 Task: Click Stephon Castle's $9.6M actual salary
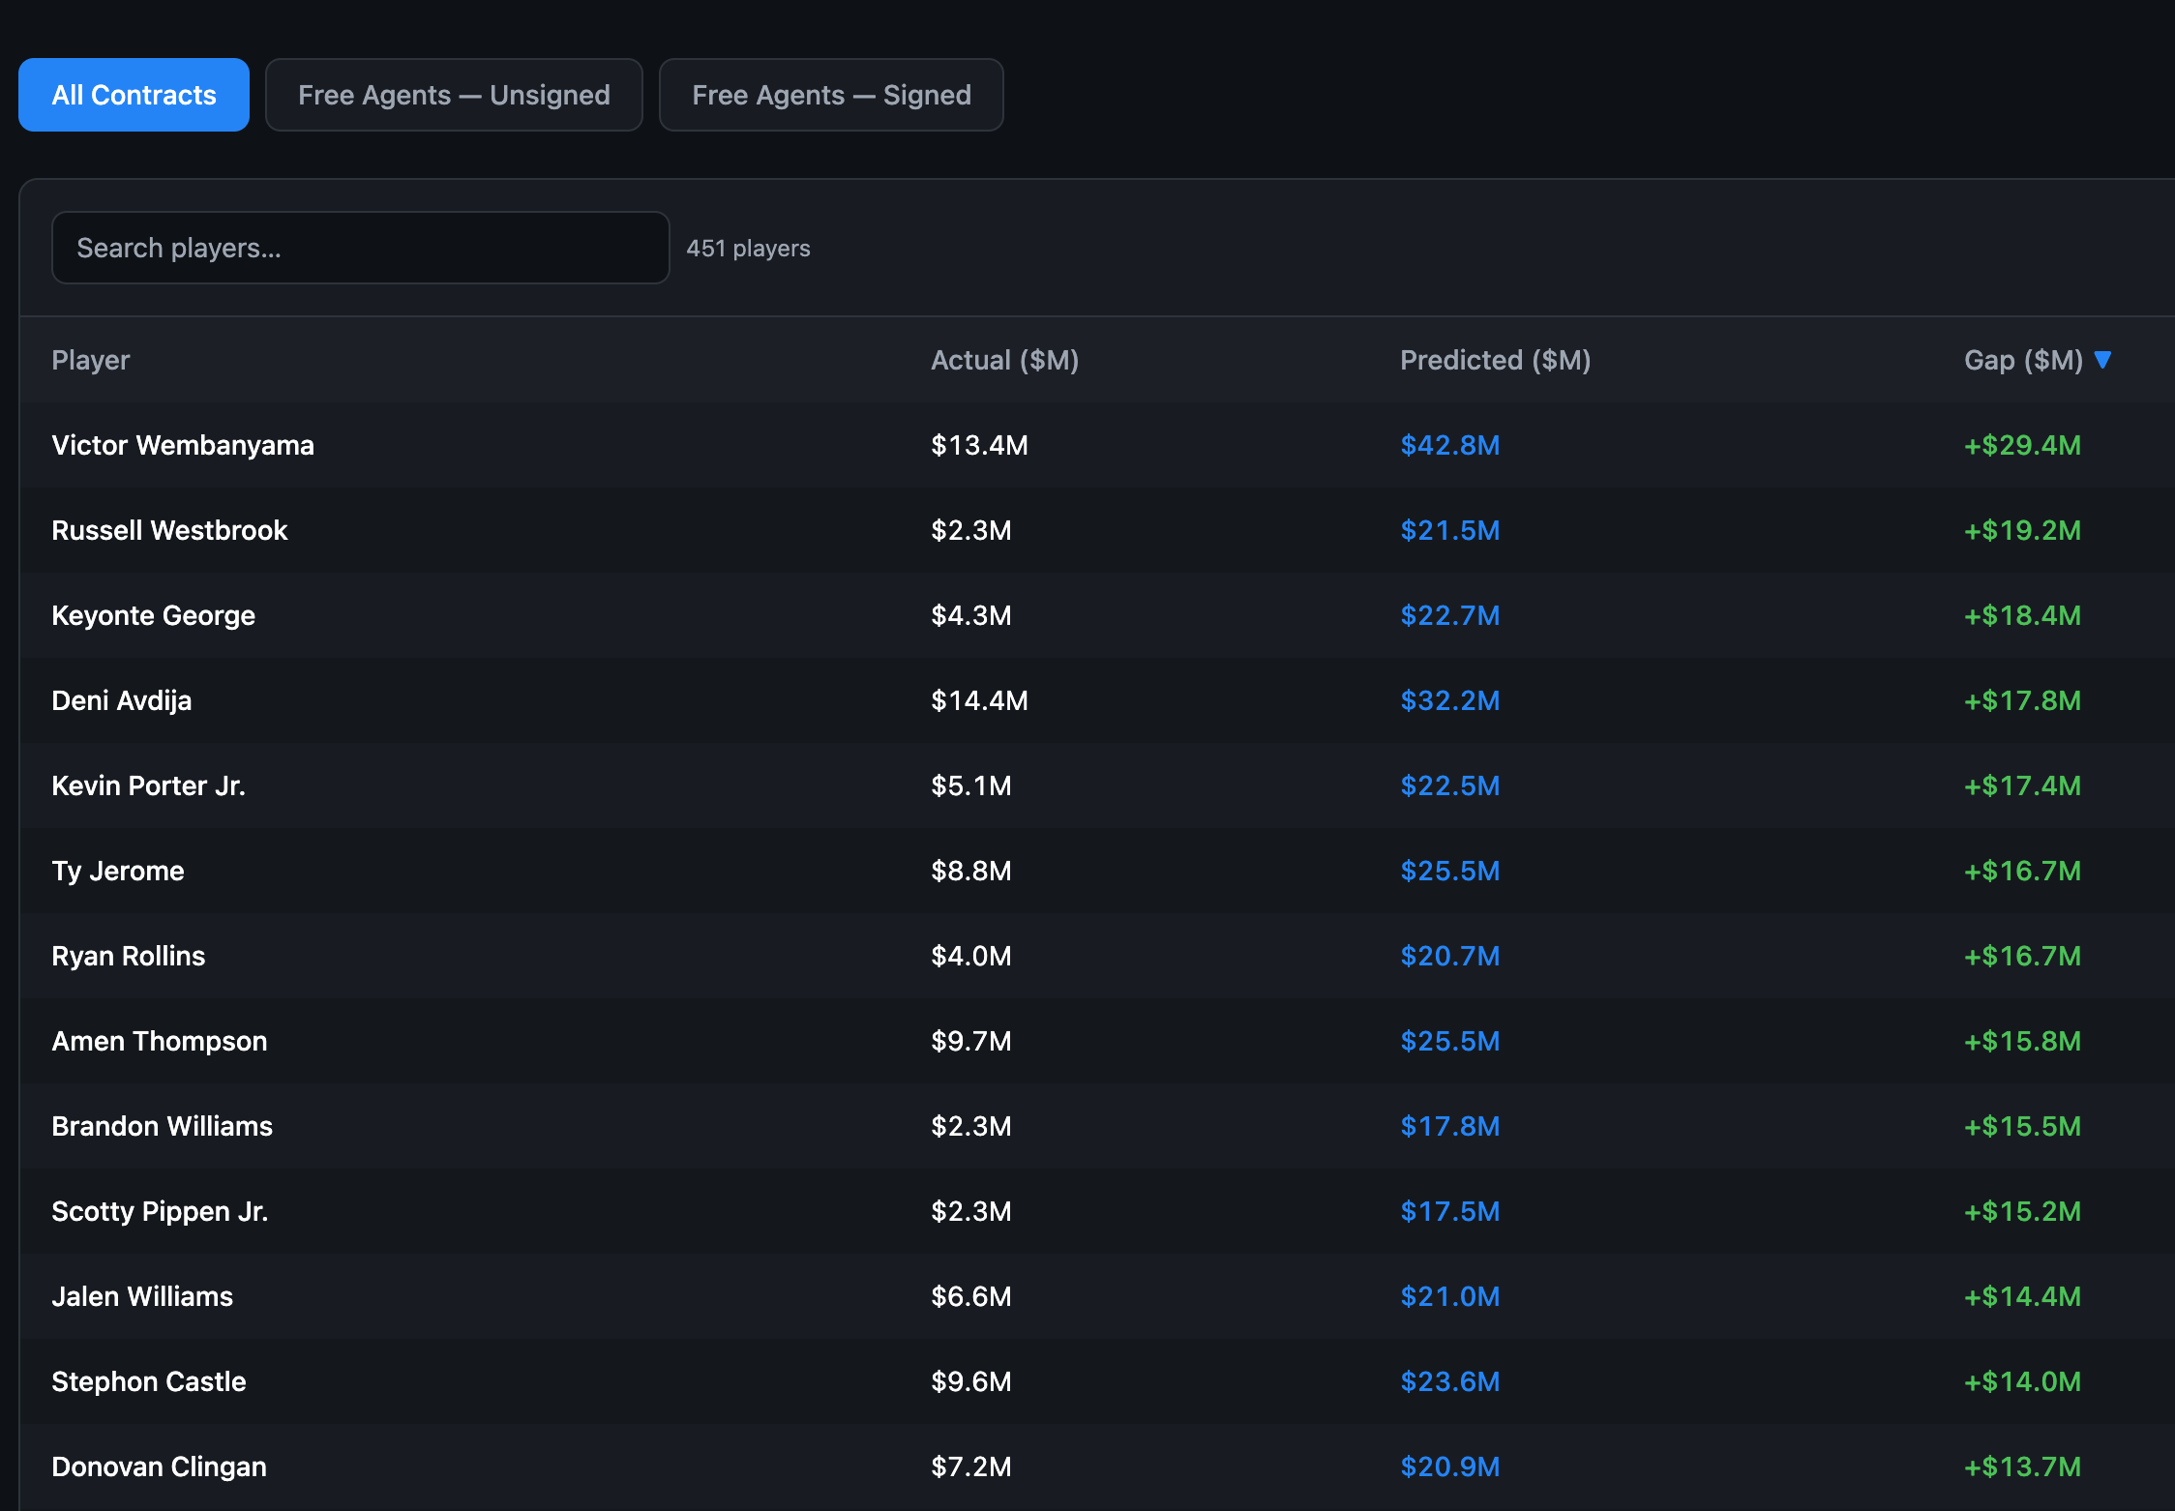pos(971,1381)
